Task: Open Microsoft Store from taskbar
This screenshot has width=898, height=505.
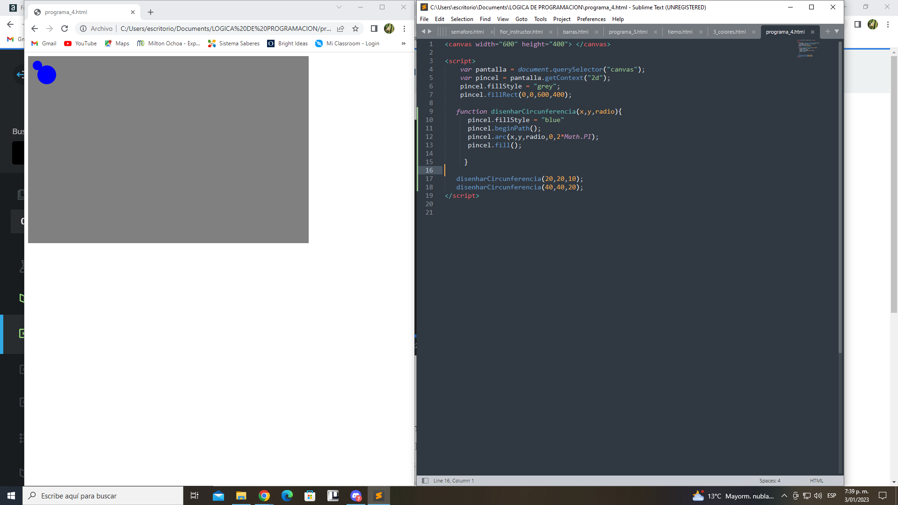Action: pyautogui.click(x=310, y=496)
